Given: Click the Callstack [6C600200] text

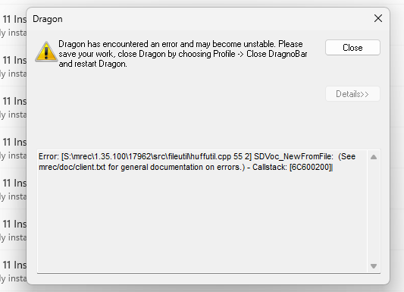Looking at the screenshot, I should (x=293, y=168).
